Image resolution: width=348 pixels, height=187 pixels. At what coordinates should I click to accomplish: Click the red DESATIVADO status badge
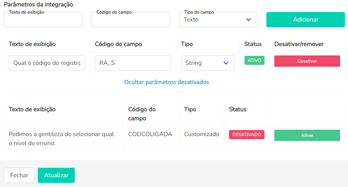click(x=246, y=135)
